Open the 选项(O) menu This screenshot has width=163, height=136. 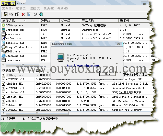[x=21, y=8]
